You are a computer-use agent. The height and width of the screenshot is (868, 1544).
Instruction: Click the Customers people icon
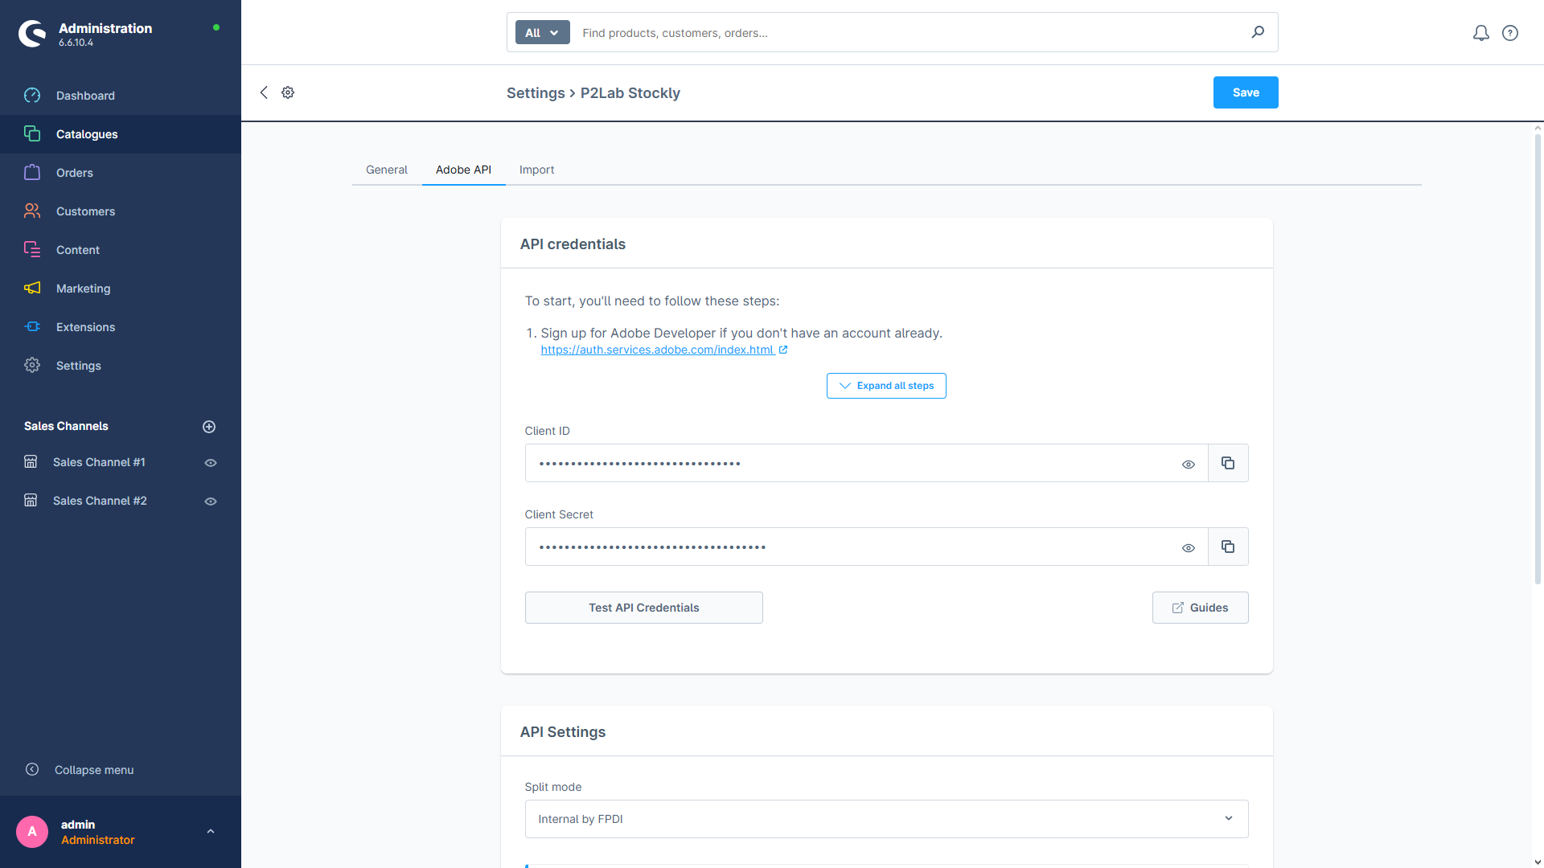[x=32, y=211]
